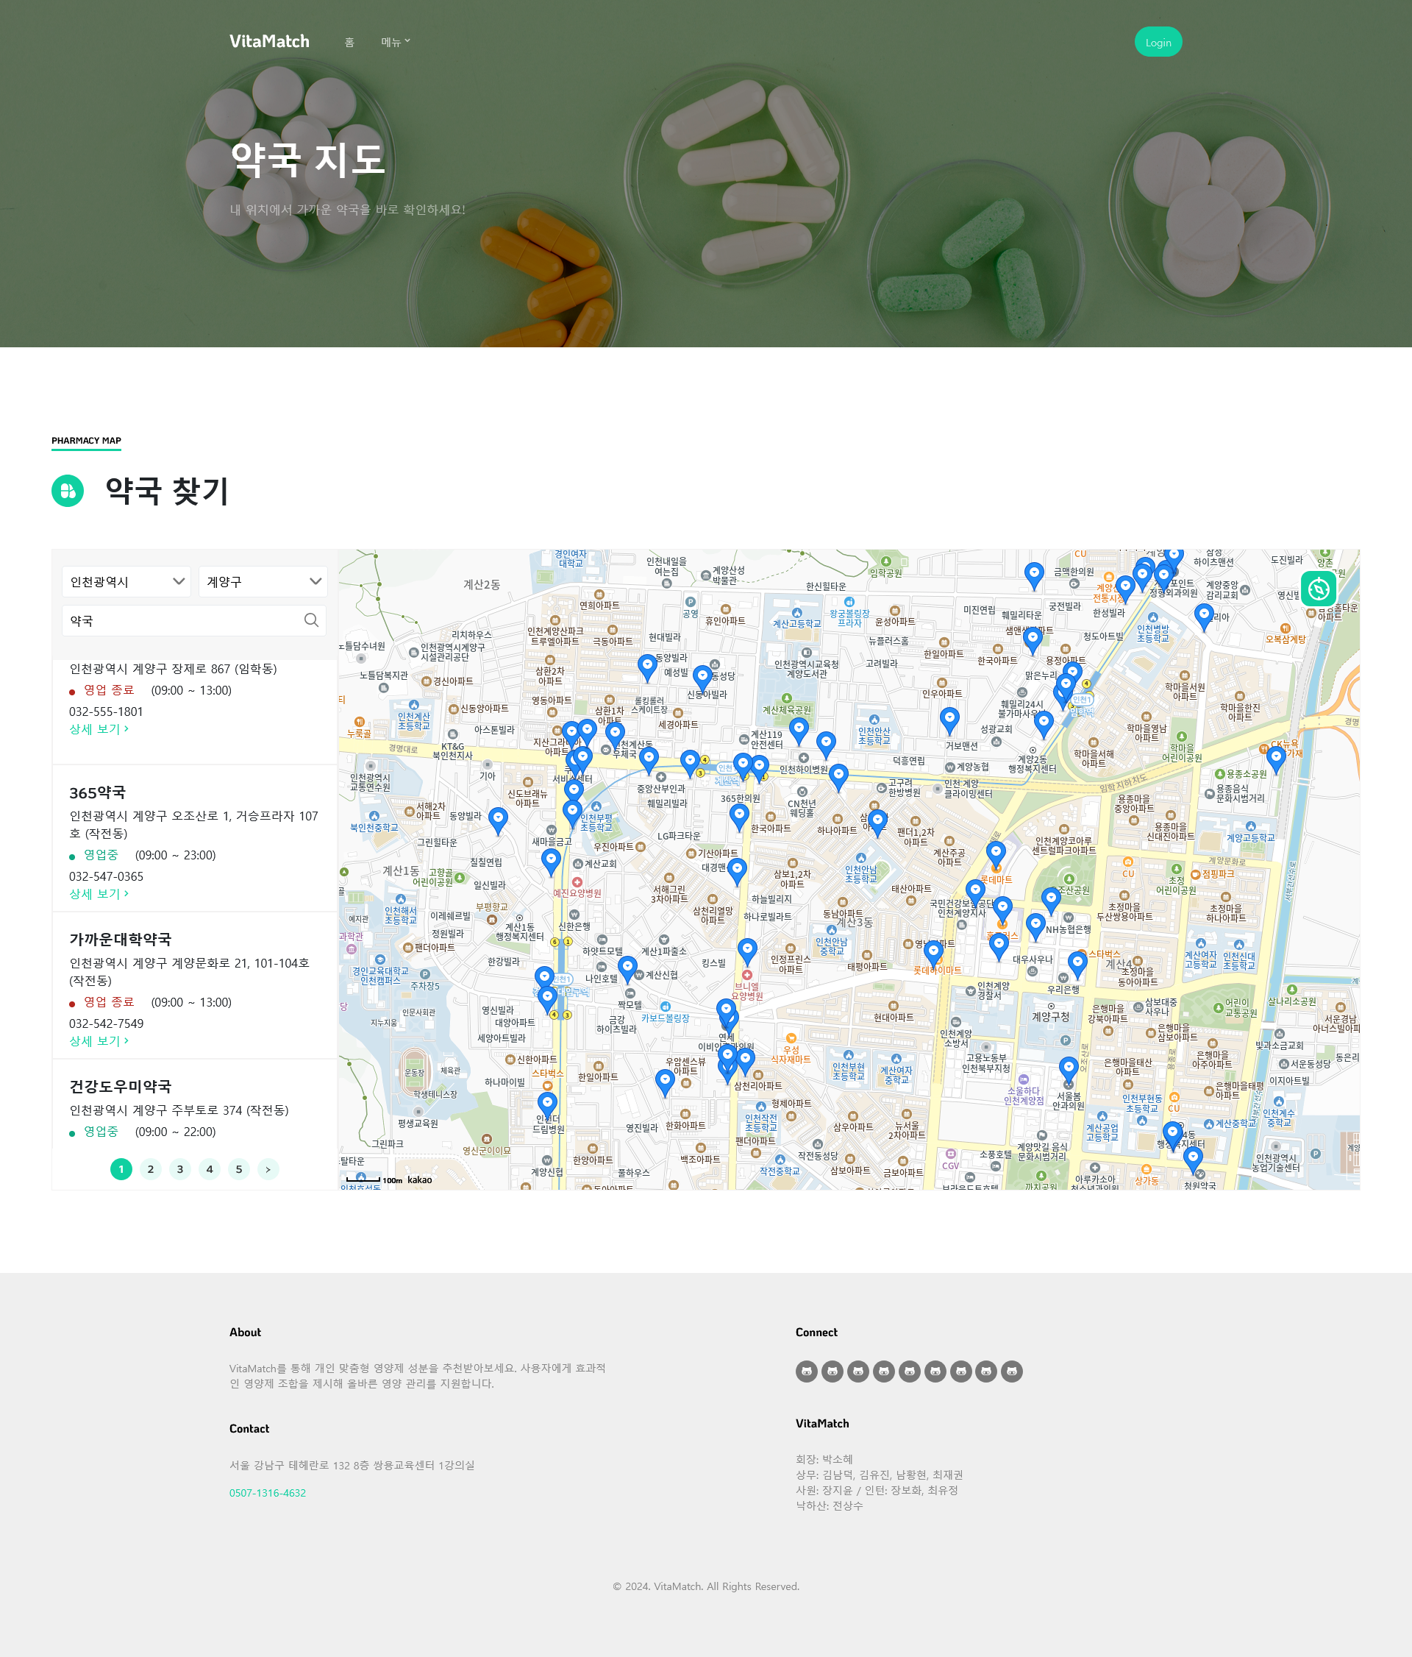Click the search magnifier icon

(x=311, y=620)
